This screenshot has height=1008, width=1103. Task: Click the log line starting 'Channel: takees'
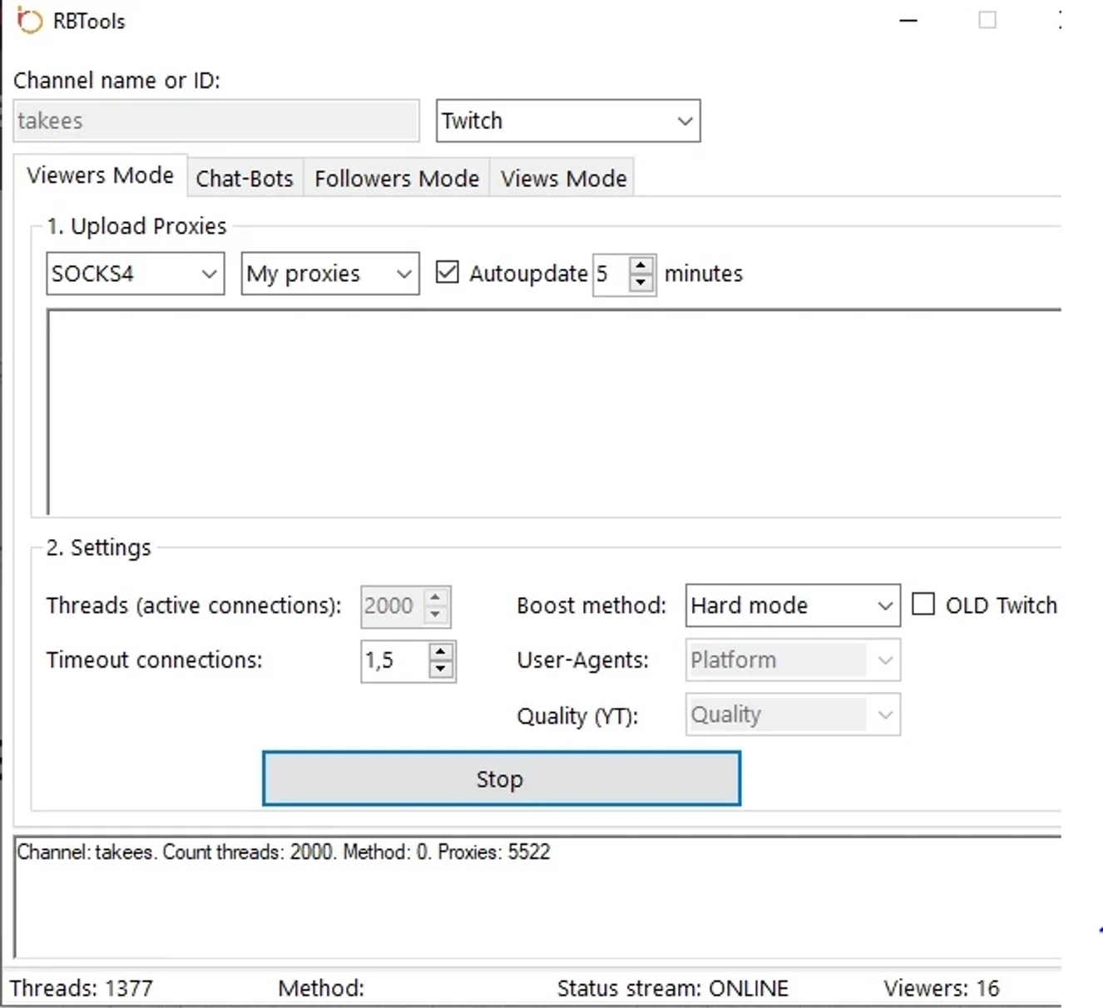coord(284,852)
